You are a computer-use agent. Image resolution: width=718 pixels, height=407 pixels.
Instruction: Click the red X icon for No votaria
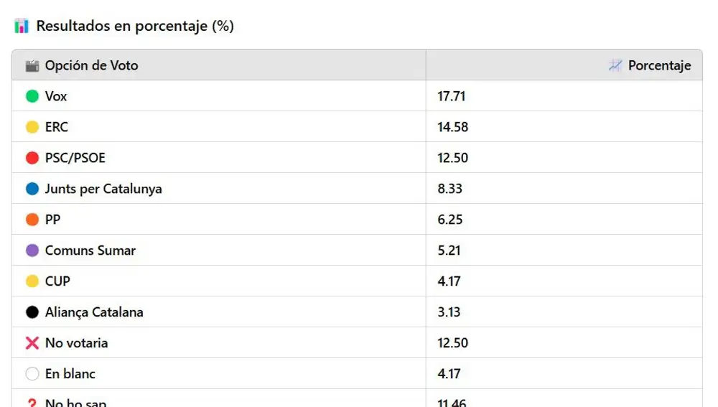[x=32, y=343]
